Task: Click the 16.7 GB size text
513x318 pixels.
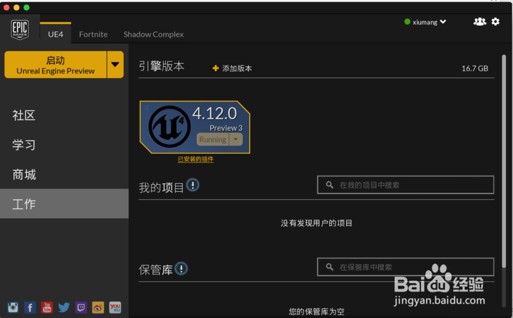Action: [x=475, y=68]
